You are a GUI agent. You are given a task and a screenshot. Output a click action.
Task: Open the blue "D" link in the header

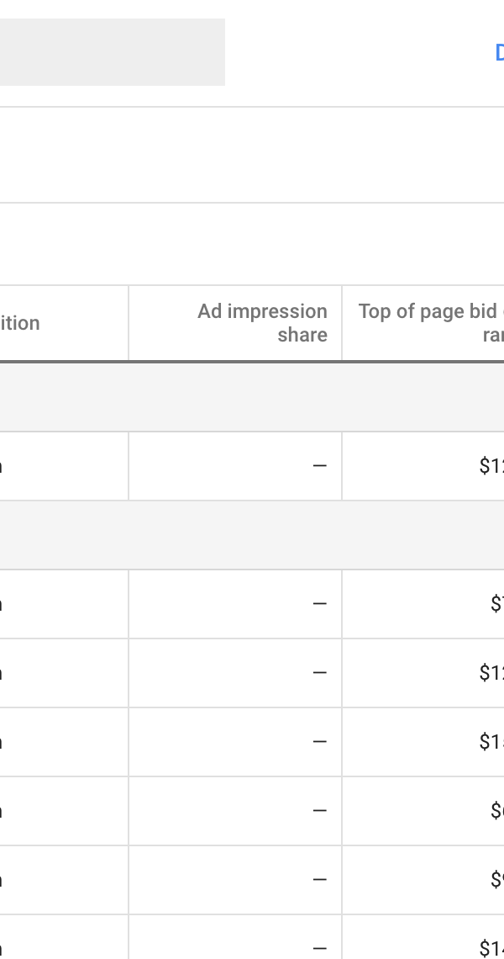pos(500,53)
